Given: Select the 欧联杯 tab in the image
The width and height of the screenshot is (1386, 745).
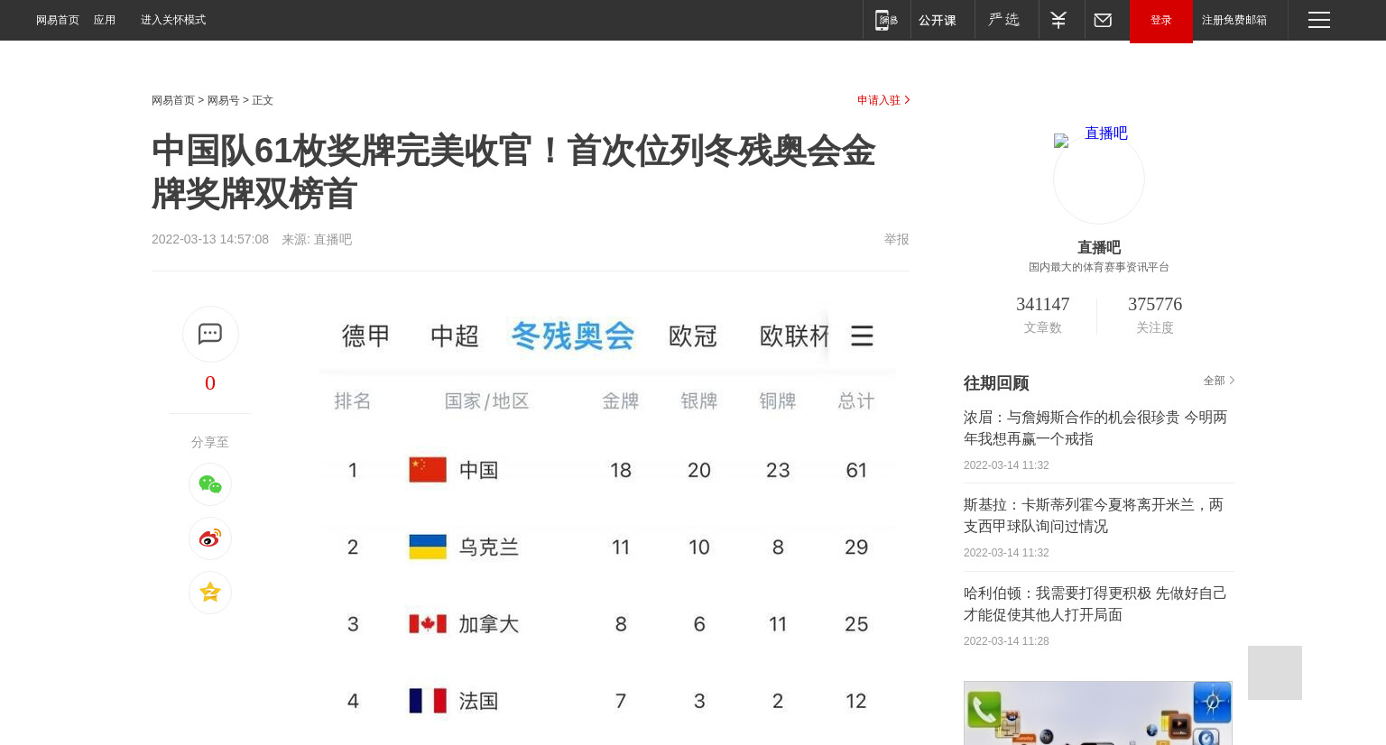Looking at the screenshot, I should tap(794, 336).
